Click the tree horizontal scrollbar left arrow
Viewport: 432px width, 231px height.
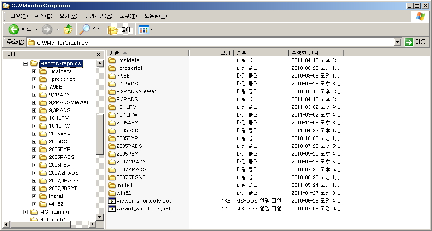point(6,225)
